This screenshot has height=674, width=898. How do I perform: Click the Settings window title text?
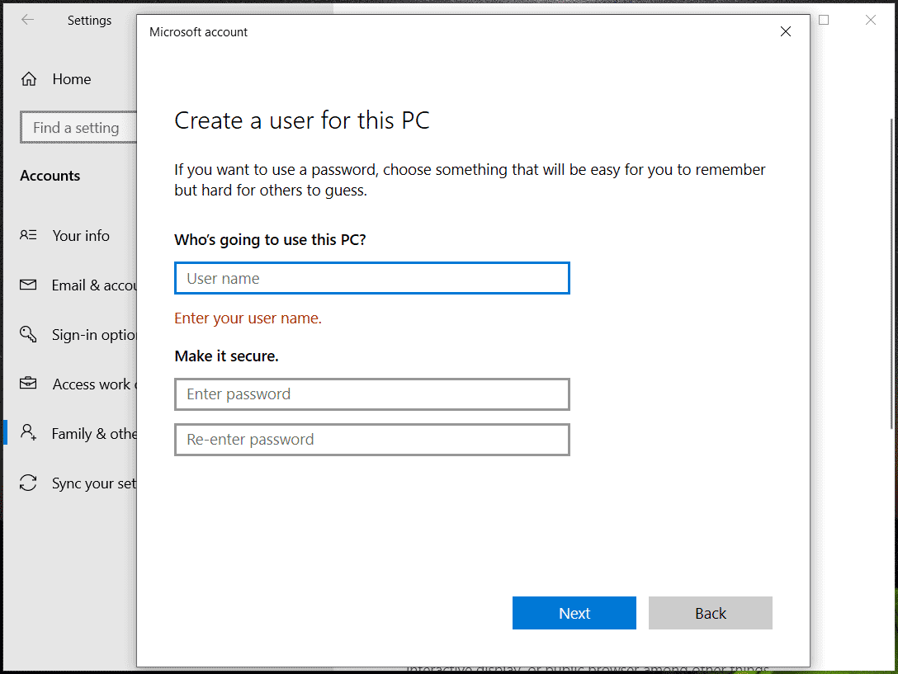(89, 20)
